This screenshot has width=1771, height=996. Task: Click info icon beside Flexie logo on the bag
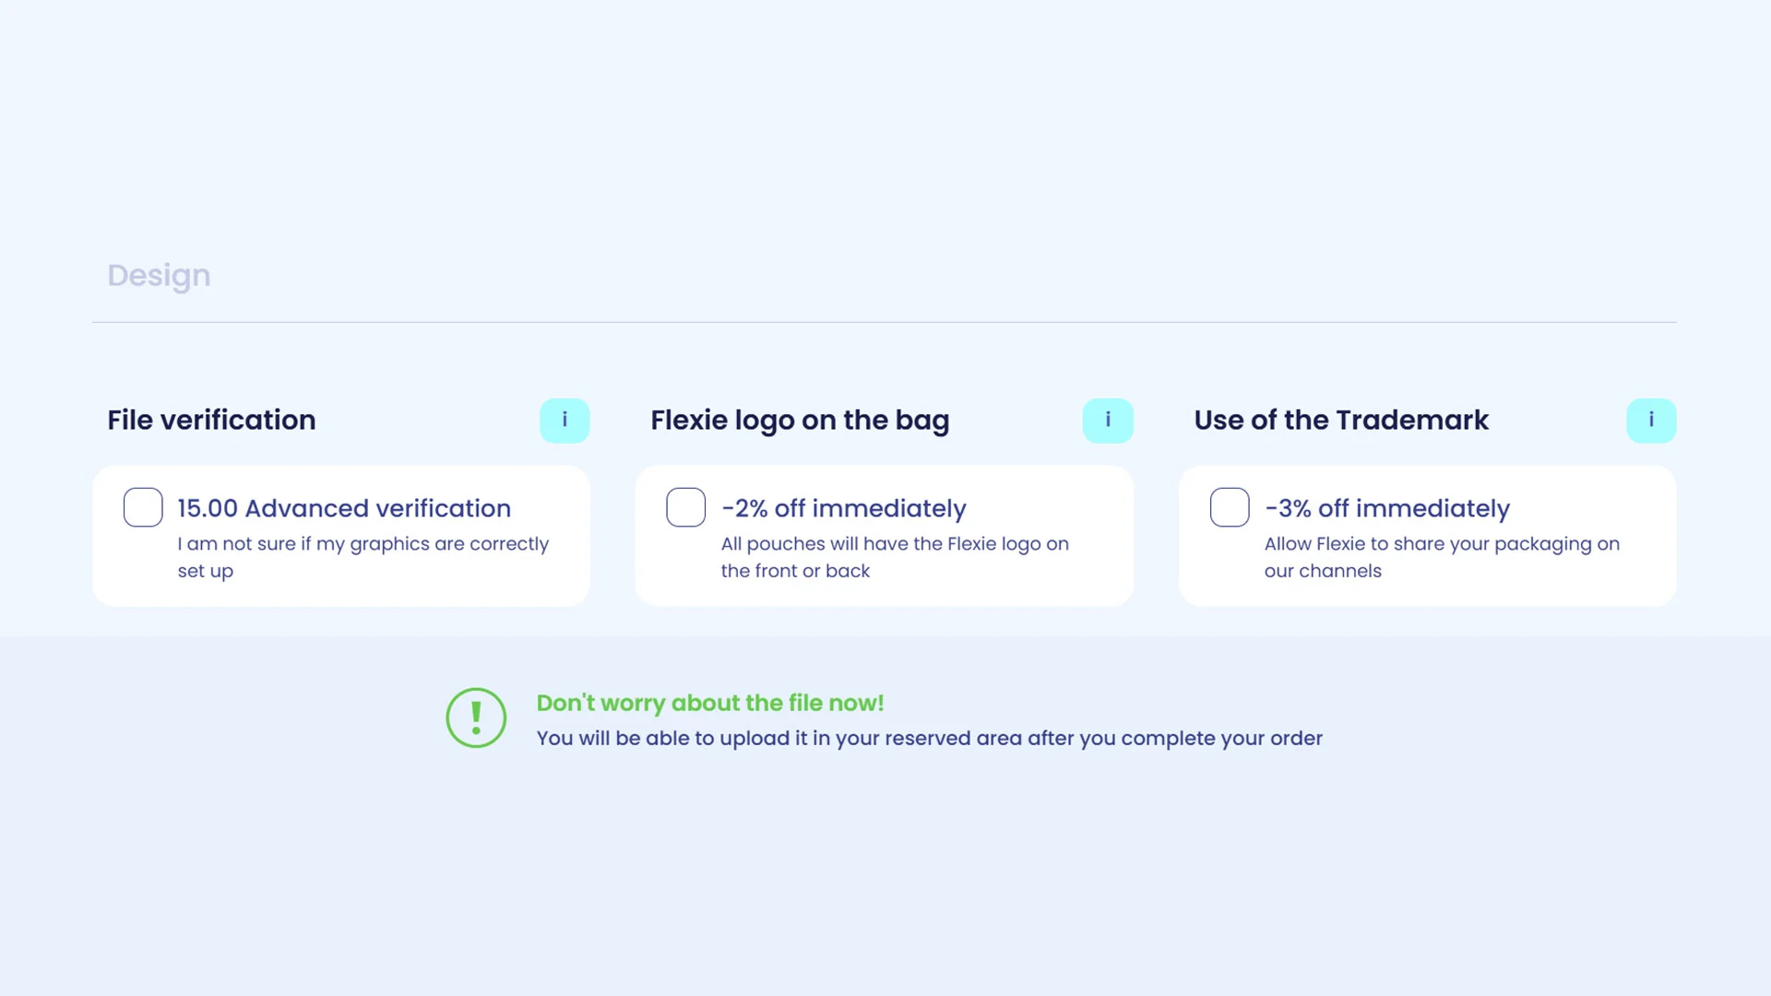(1108, 421)
